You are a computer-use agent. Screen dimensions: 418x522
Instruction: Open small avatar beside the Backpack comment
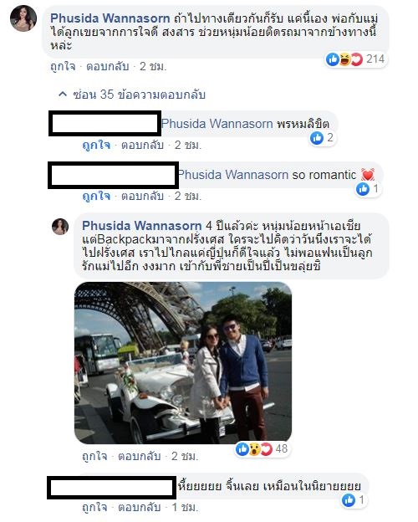60,227
